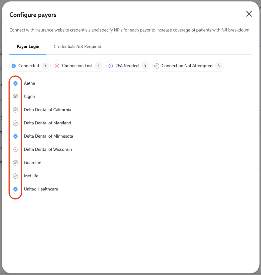Toggle the Connection Lost filter chip
Viewport: 261px width, 275px height.
click(x=78, y=66)
